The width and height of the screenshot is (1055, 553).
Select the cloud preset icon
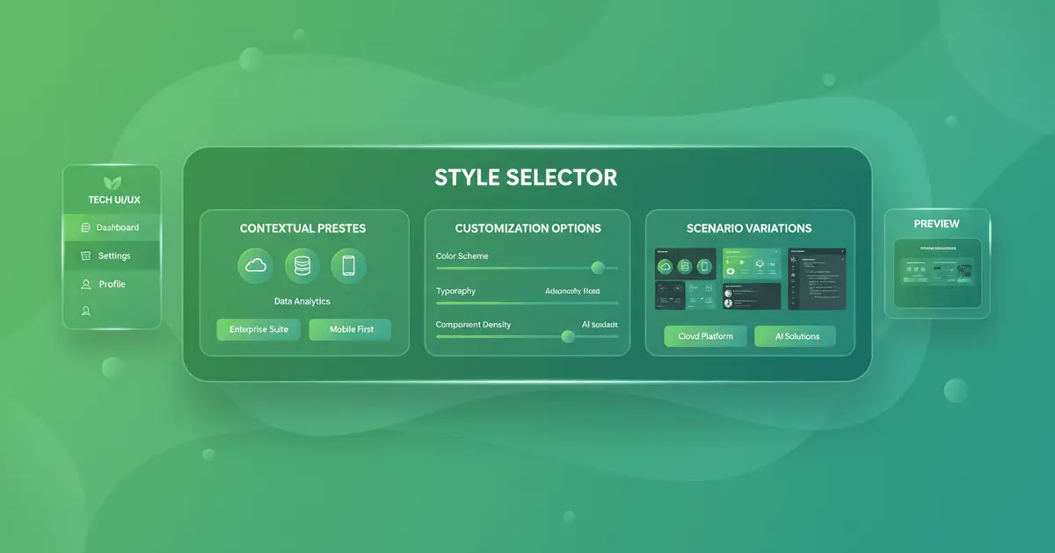[x=256, y=267]
